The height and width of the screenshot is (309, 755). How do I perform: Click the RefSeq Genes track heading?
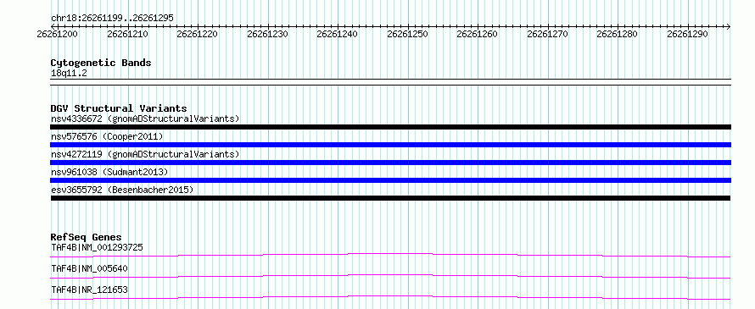[x=87, y=237]
